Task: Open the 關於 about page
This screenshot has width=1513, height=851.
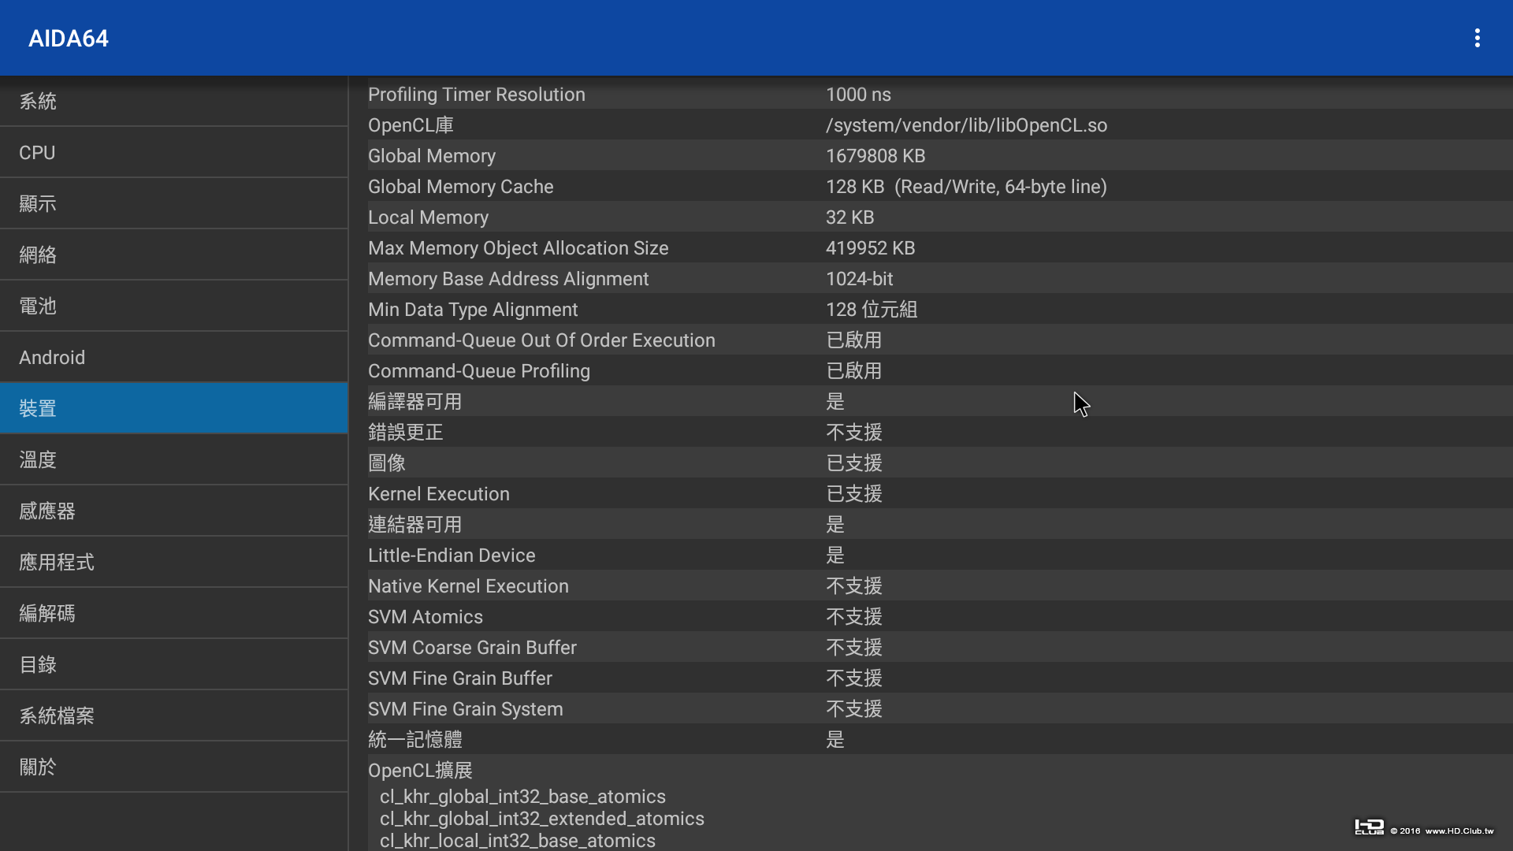Action: pyautogui.click(x=173, y=767)
